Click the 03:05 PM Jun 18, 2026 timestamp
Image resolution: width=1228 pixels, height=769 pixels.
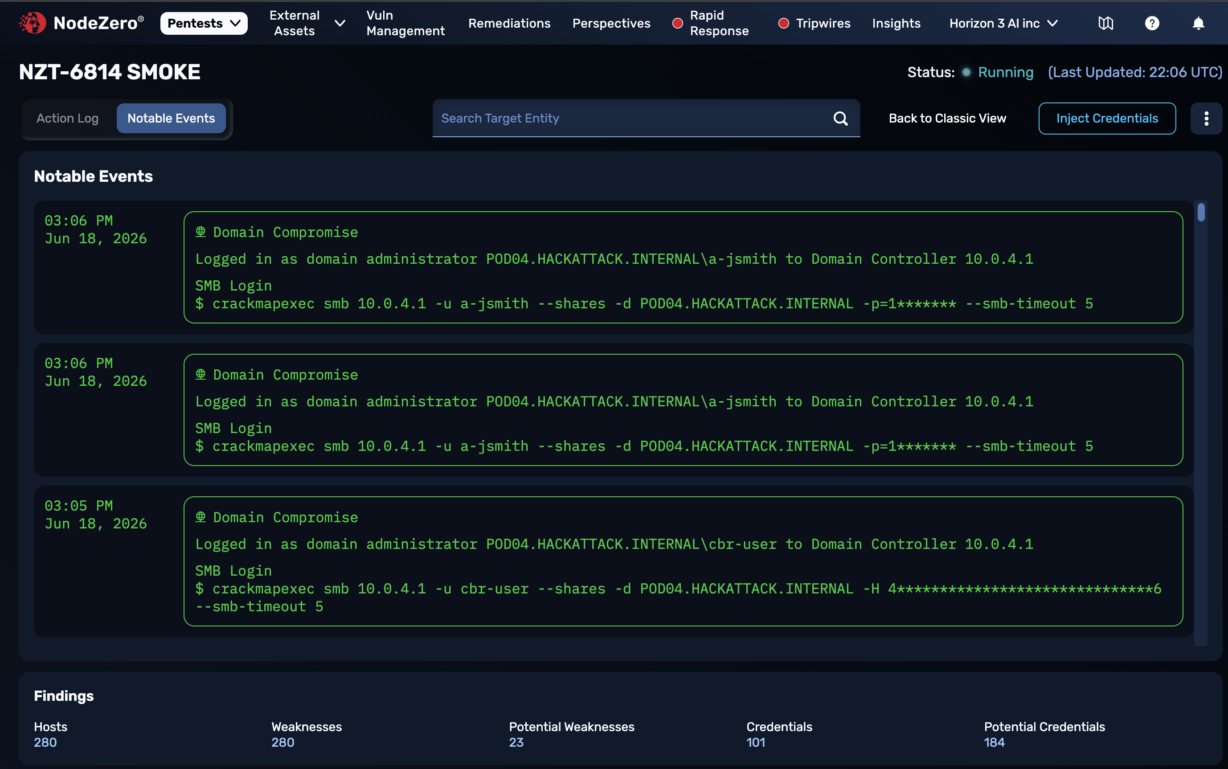[x=96, y=515]
